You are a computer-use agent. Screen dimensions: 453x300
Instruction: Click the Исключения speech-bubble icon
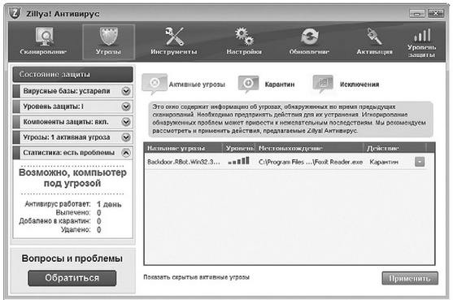click(x=323, y=84)
